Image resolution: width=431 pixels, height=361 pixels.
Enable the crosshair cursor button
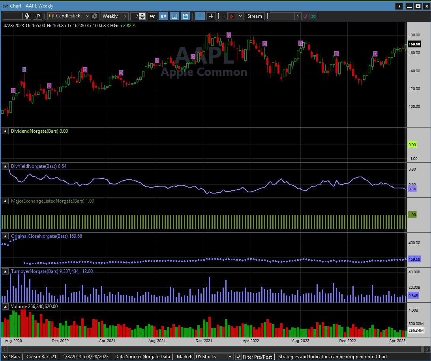[x=211, y=16]
